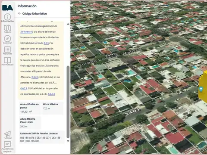Open the Capas map layers panel
The width and height of the screenshot is (207, 155).
click(7, 29)
